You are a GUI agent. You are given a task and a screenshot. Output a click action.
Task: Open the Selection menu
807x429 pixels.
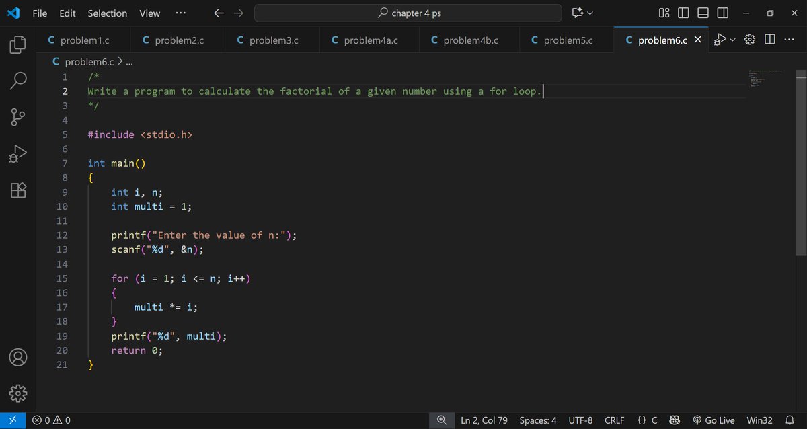click(107, 13)
